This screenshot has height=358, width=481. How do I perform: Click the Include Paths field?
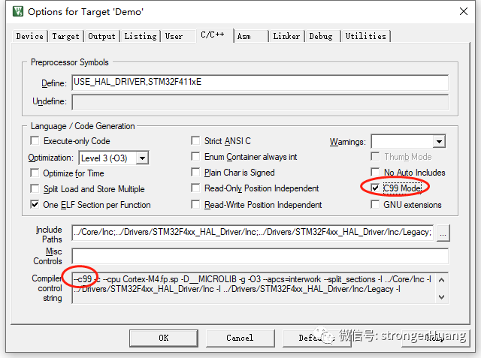(x=253, y=233)
